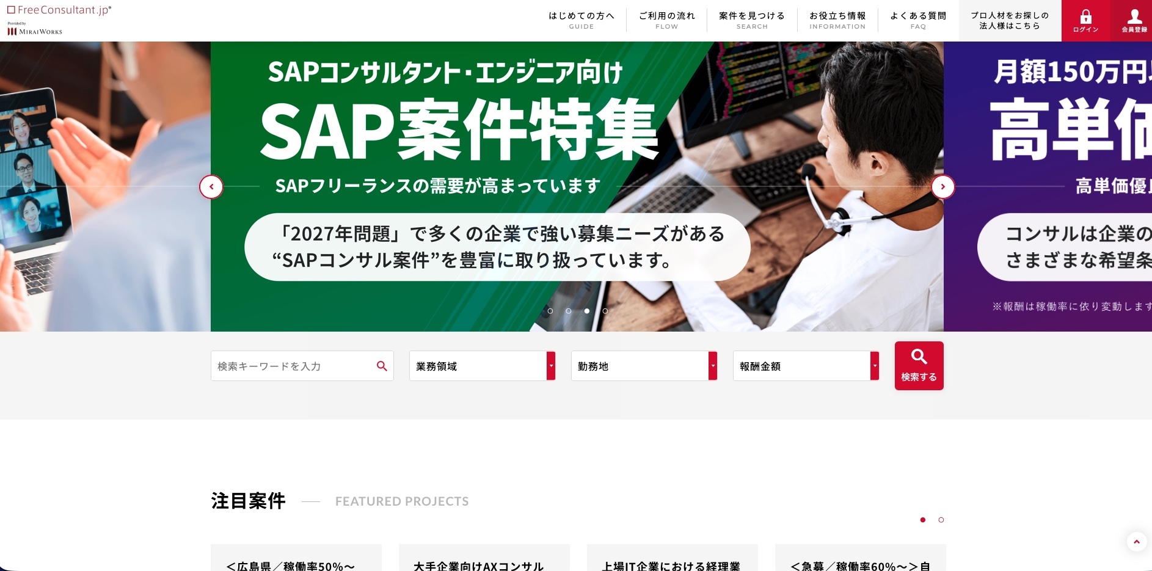
Task: Select fourth banner carousel dot
Action: [605, 311]
